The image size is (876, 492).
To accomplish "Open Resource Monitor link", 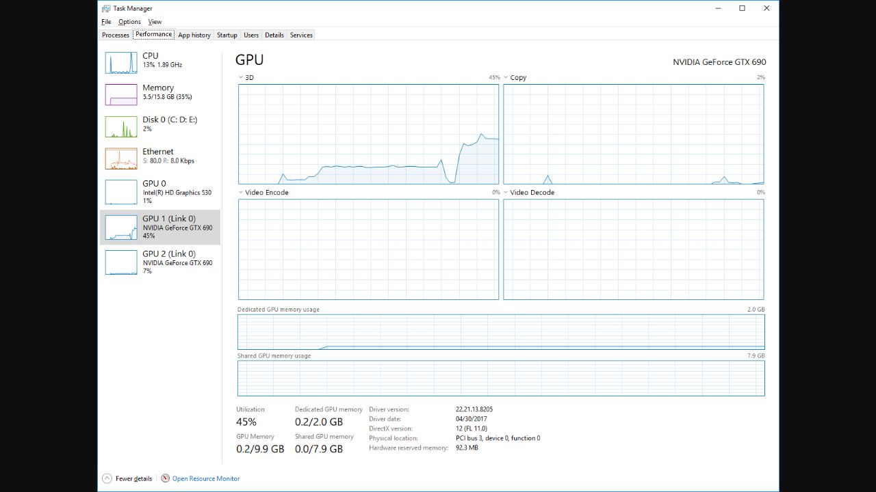I will click(x=206, y=478).
